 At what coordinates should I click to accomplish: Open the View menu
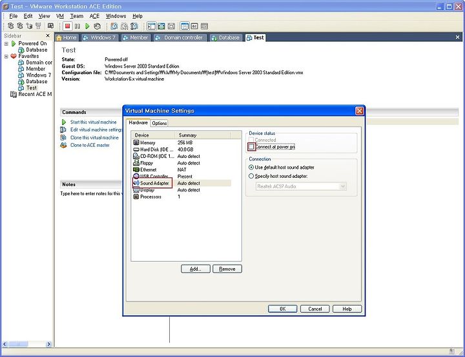tap(44, 16)
